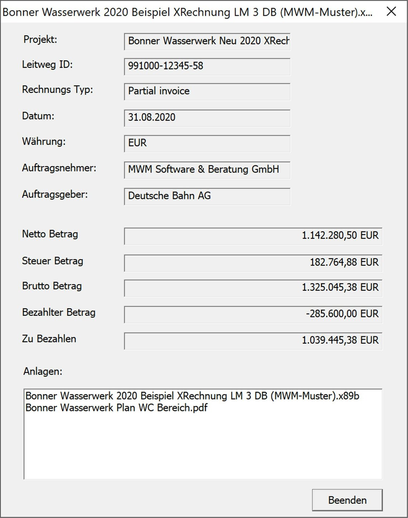Screen dimensions: 408x518
Task: Click the Anlagen label
Action: click(43, 371)
